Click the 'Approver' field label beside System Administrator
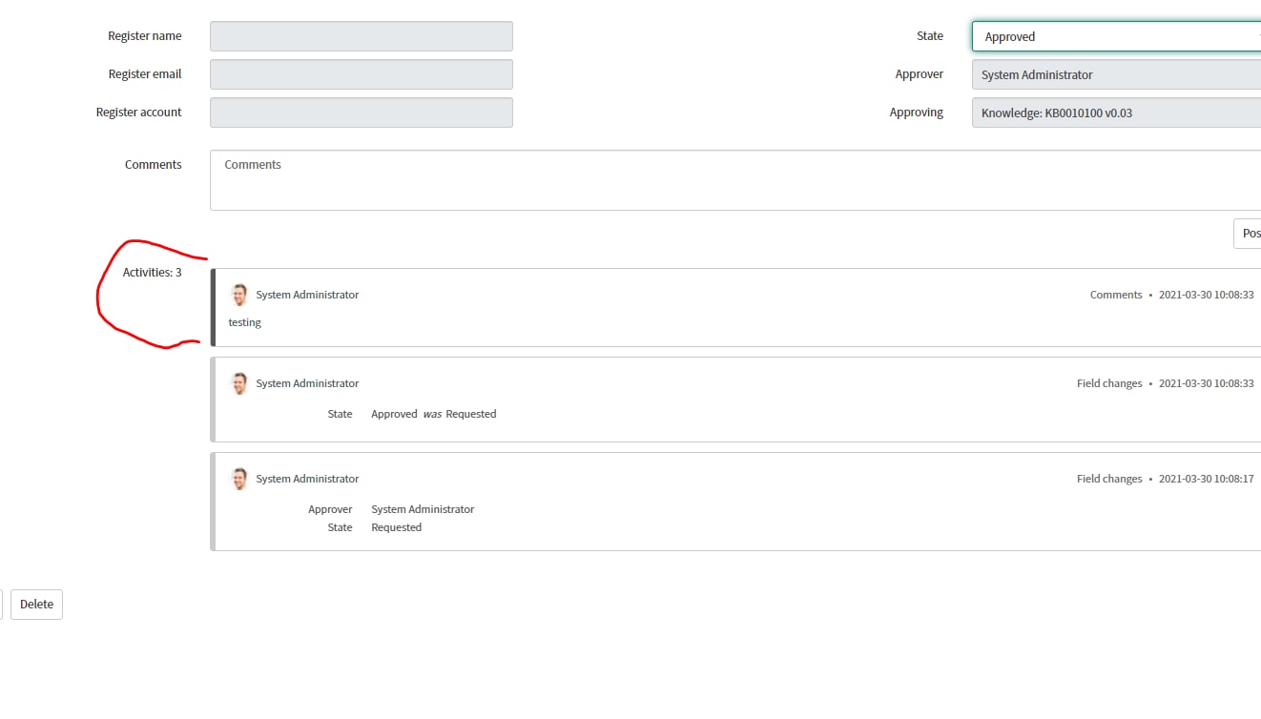The width and height of the screenshot is (1261, 719). (x=920, y=74)
